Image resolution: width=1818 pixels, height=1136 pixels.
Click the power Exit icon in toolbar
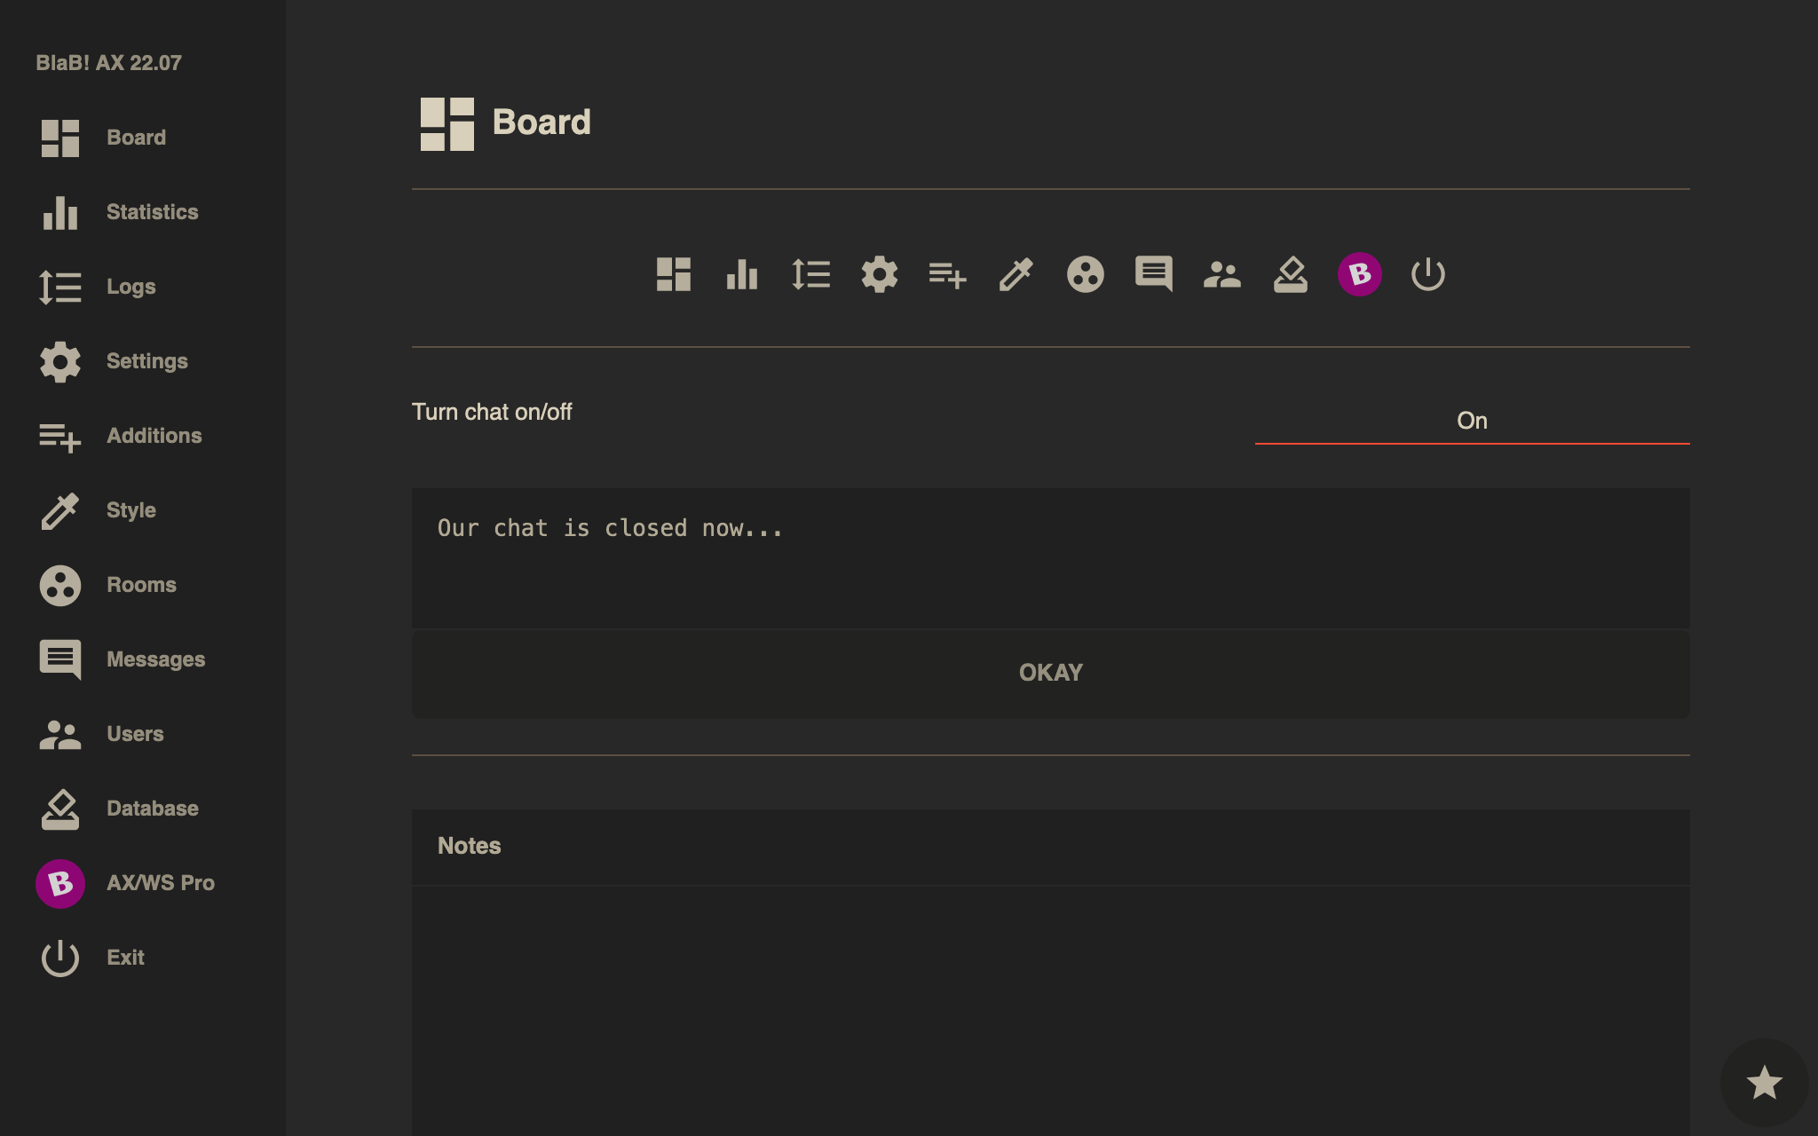point(1427,274)
